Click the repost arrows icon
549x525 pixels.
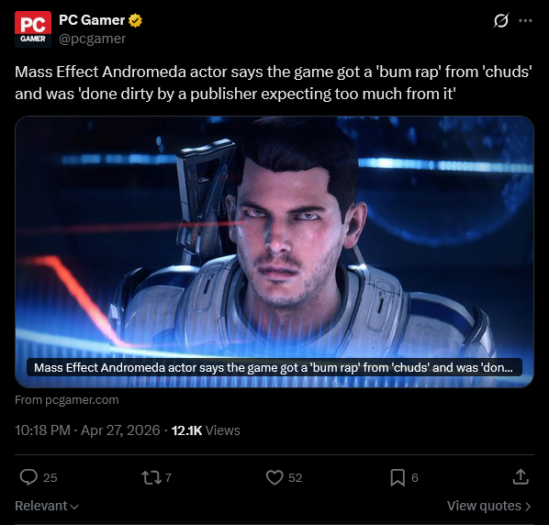point(151,477)
